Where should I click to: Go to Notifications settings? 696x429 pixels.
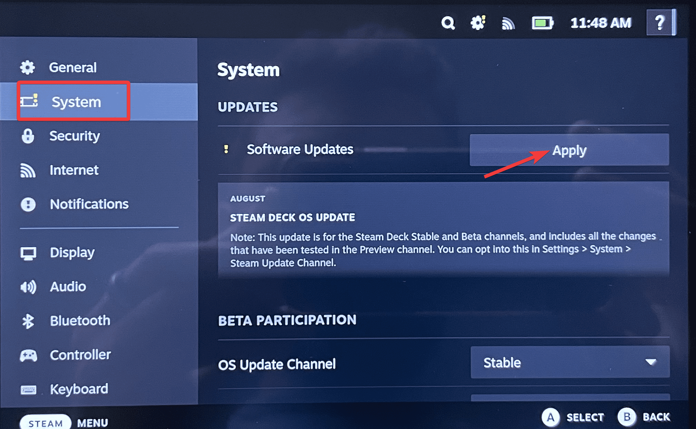(89, 204)
